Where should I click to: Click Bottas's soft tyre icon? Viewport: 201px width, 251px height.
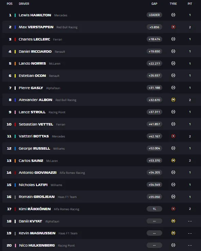[173, 136]
